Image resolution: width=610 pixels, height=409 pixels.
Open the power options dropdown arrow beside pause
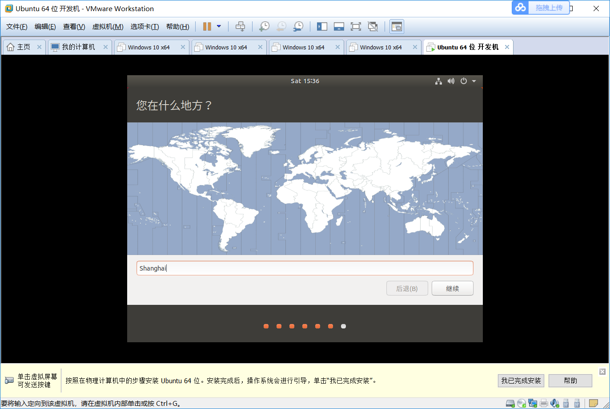click(x=219, y=27)
